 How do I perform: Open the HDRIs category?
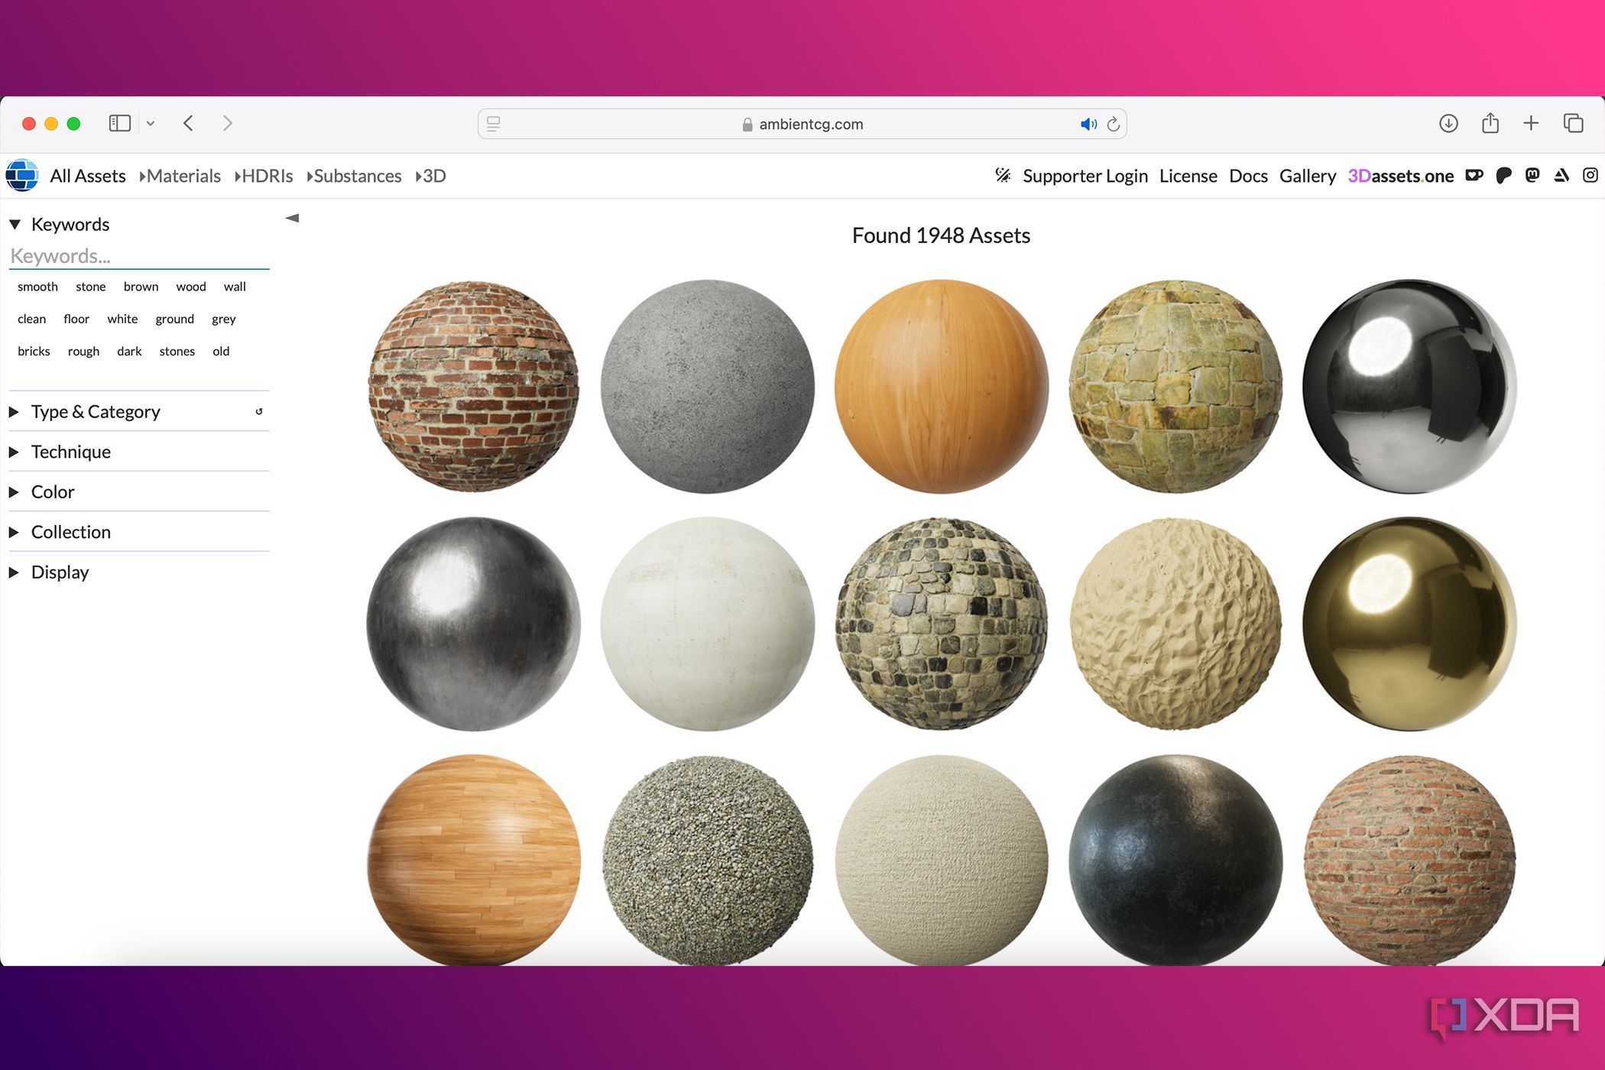coord(264,176)
